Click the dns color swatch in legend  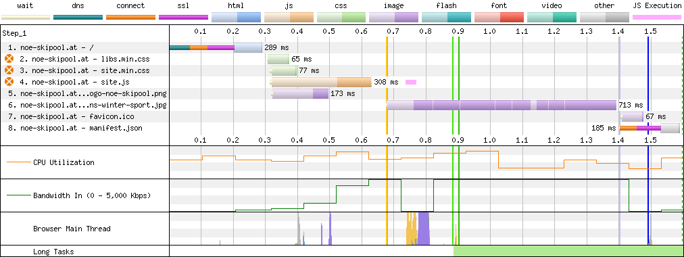(x=78, y=18)
